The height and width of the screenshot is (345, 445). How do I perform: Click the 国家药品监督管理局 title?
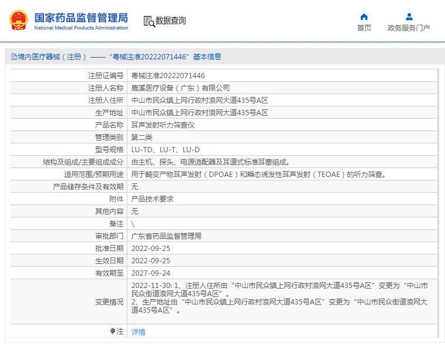tap(81, 18)
